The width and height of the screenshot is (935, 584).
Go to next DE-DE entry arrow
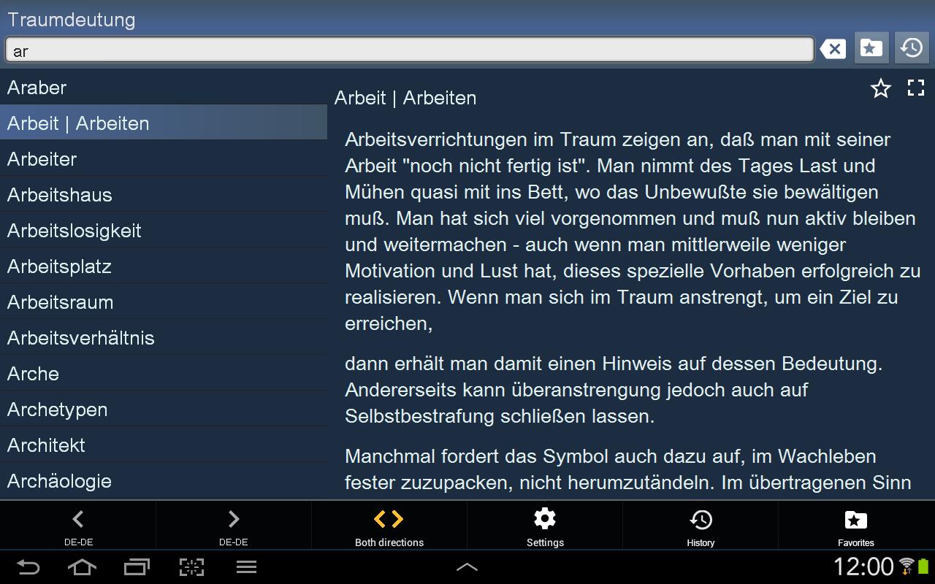(234, 526)
